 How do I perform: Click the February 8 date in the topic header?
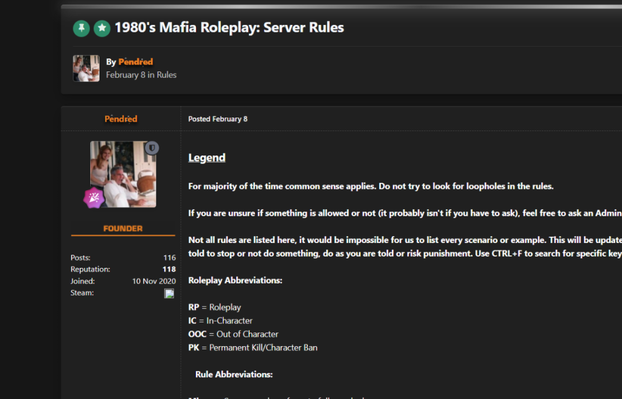coord(126,75)
